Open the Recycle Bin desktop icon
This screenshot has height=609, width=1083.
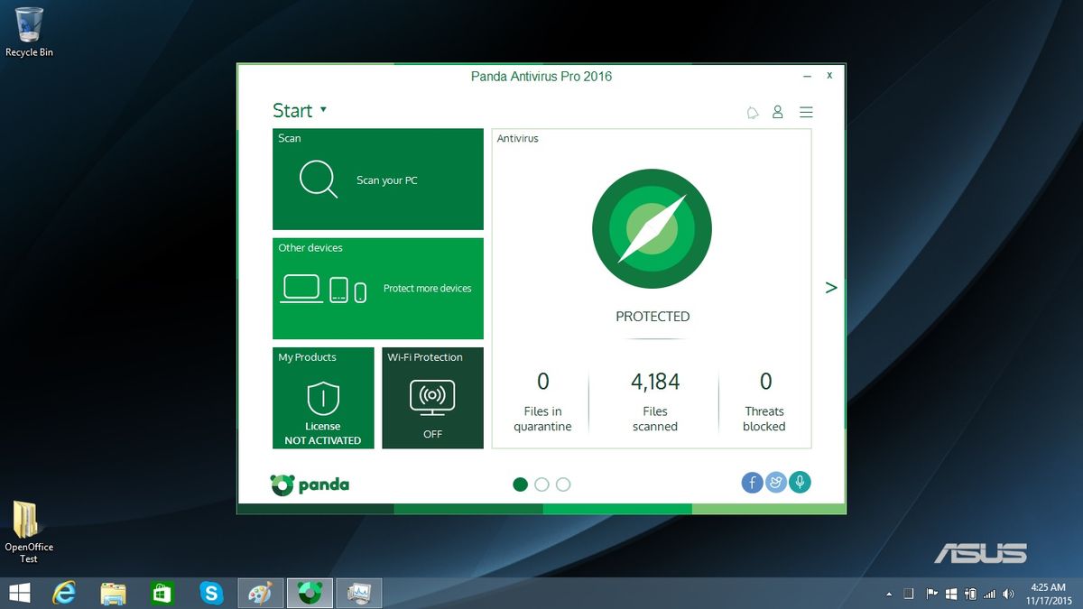[x=29, y=32]
